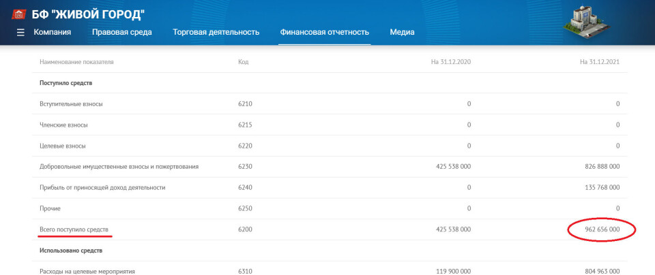Go to Торговая деятельность section
The width and height of the screenshot is (655, 275).
point(216,32)
